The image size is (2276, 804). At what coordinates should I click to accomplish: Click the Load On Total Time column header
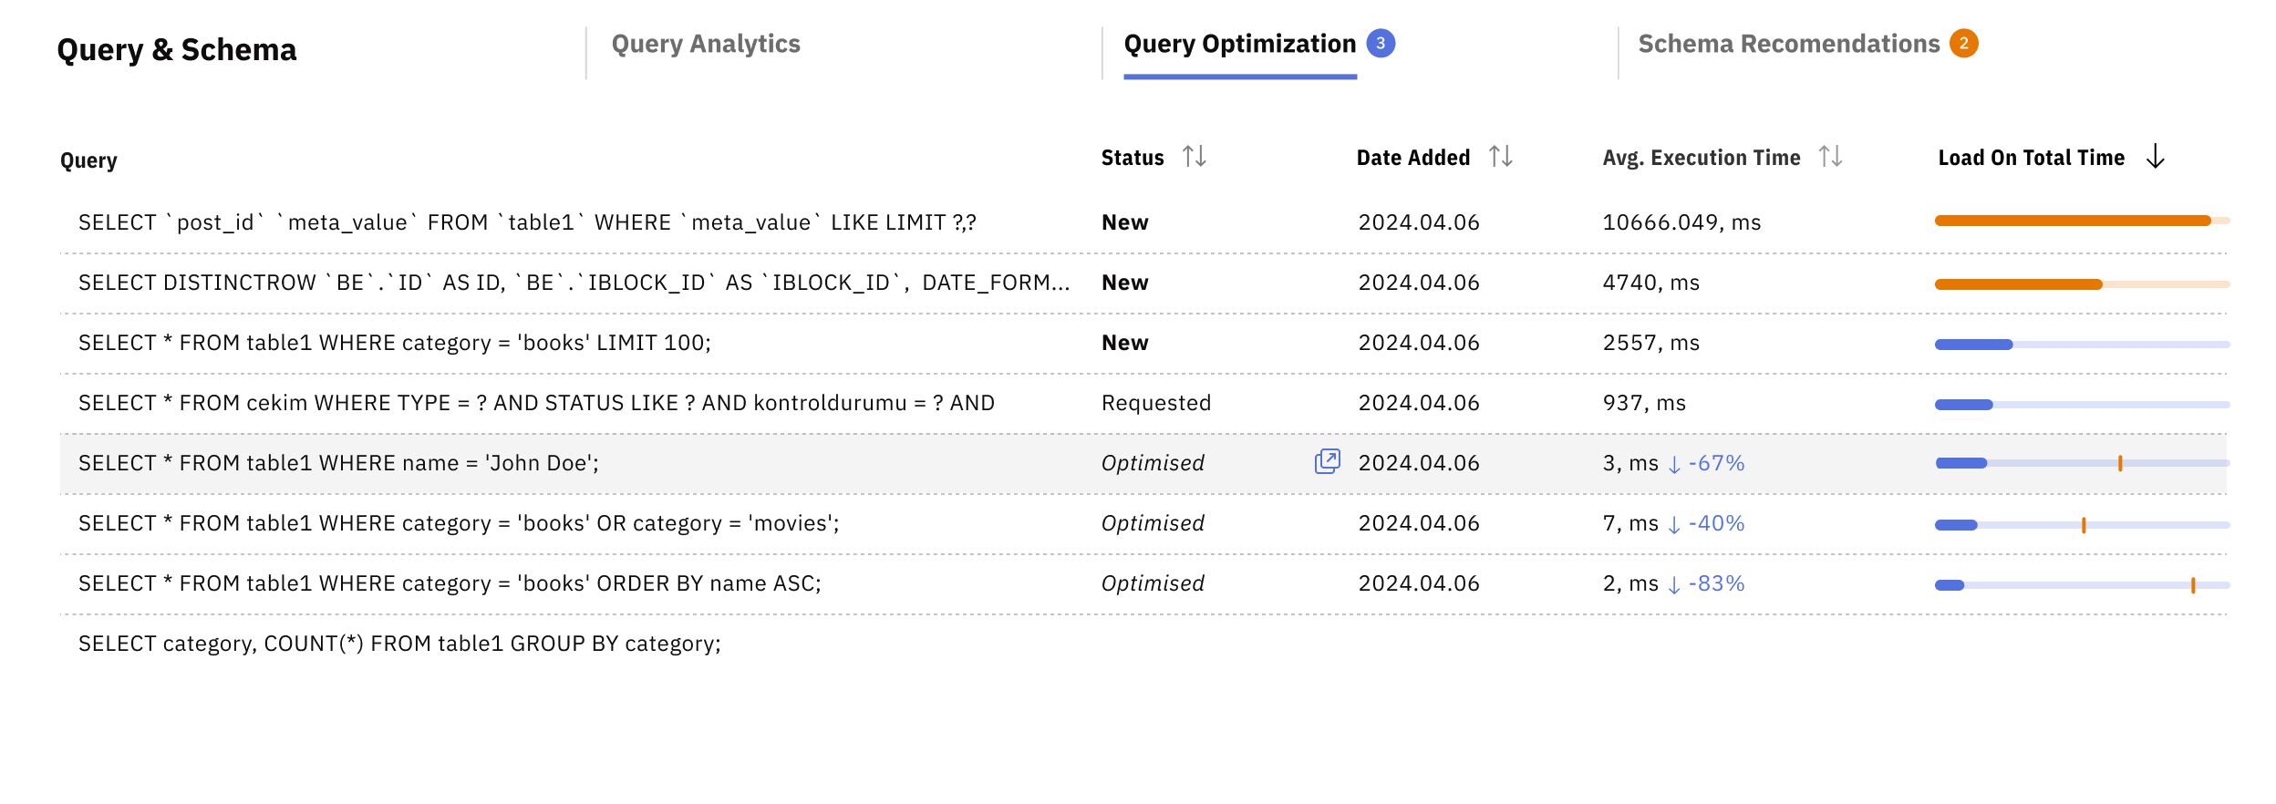(x=2031, y=158)
